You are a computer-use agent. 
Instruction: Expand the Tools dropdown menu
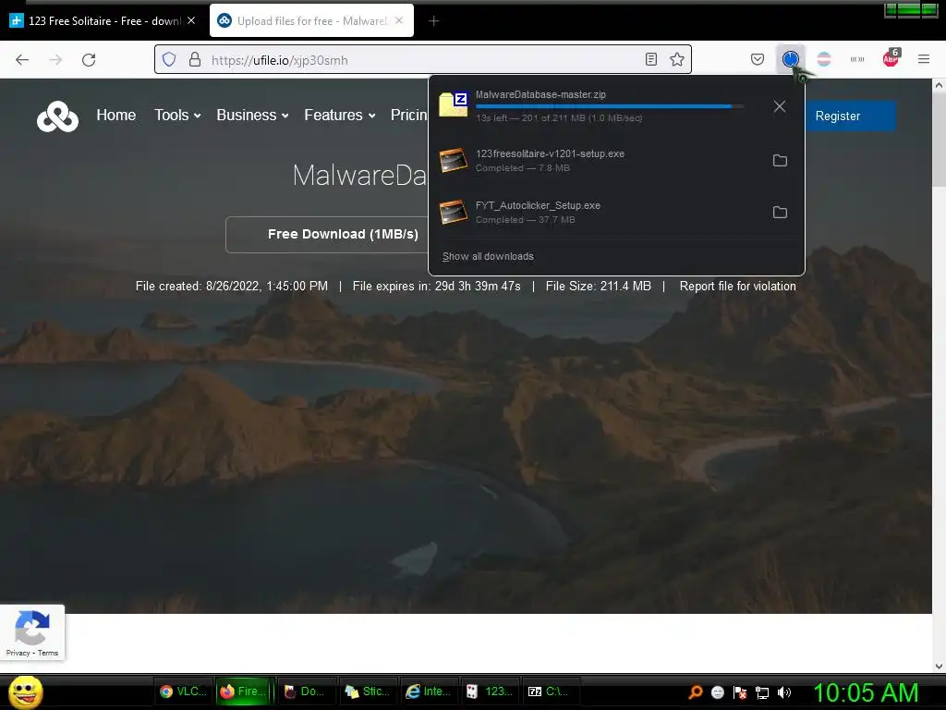point(177,115)
